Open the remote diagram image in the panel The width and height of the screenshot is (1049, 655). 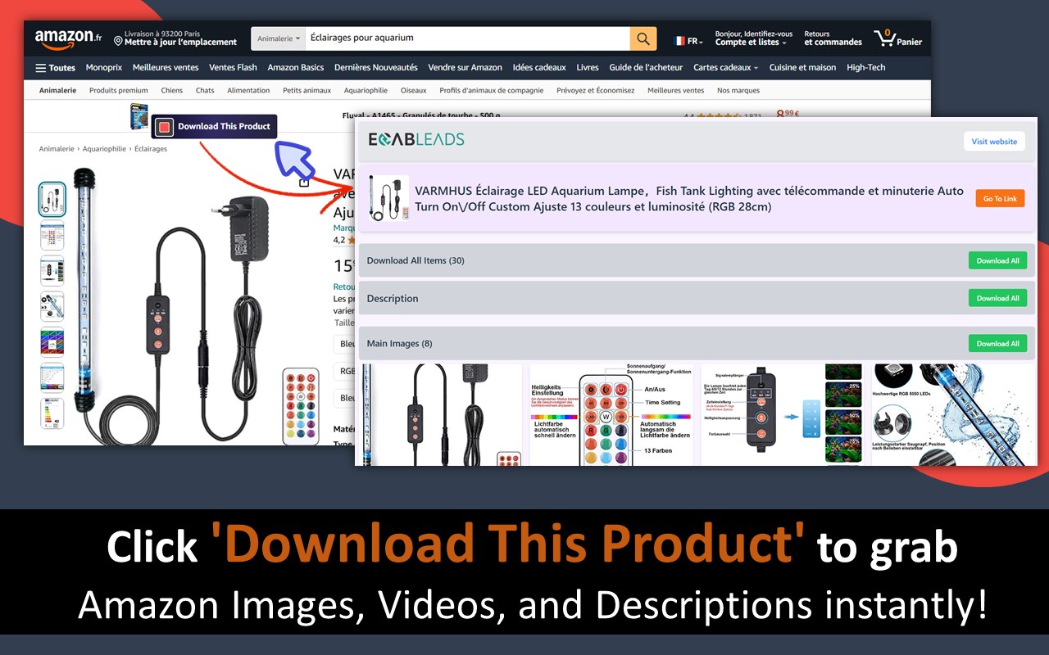tap(611, 414)
